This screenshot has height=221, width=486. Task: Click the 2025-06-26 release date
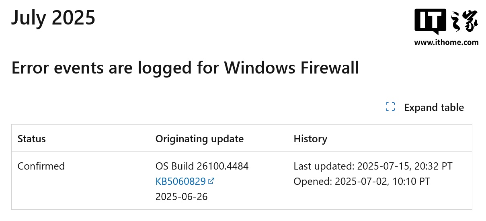181,197
